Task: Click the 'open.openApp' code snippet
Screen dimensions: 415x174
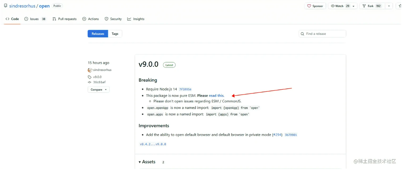Action: point(158,108)
